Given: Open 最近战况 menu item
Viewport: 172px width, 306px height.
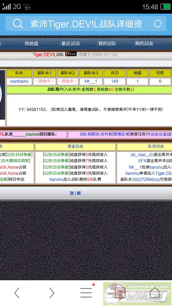Looking at the screenshot, I should click(71, 43).
